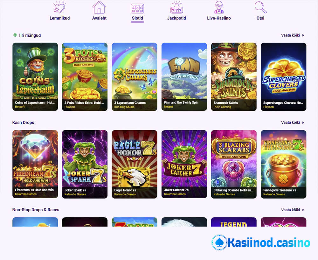Click the Otsi magnifying glass icon
The width and height of the screenshot is (318, 260).
260,7
